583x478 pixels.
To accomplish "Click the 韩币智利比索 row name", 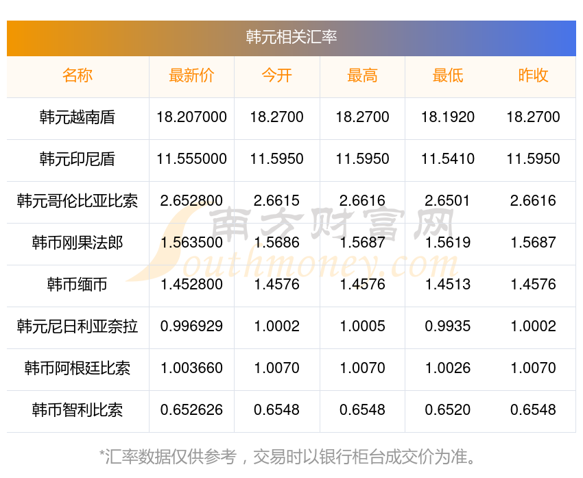I will [78, 410].
